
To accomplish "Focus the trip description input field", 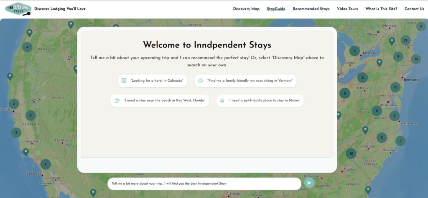I will (x=204, y=183).
